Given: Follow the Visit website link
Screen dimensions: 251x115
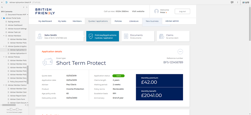Looking at the screenshot, I should [x=138, y=11].
